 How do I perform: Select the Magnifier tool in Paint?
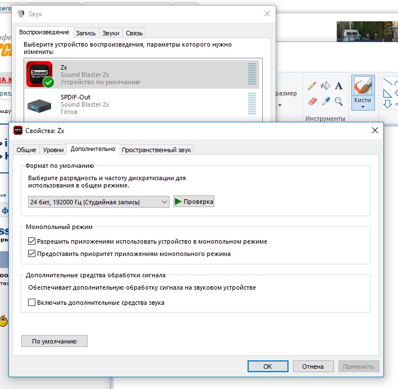338,101
